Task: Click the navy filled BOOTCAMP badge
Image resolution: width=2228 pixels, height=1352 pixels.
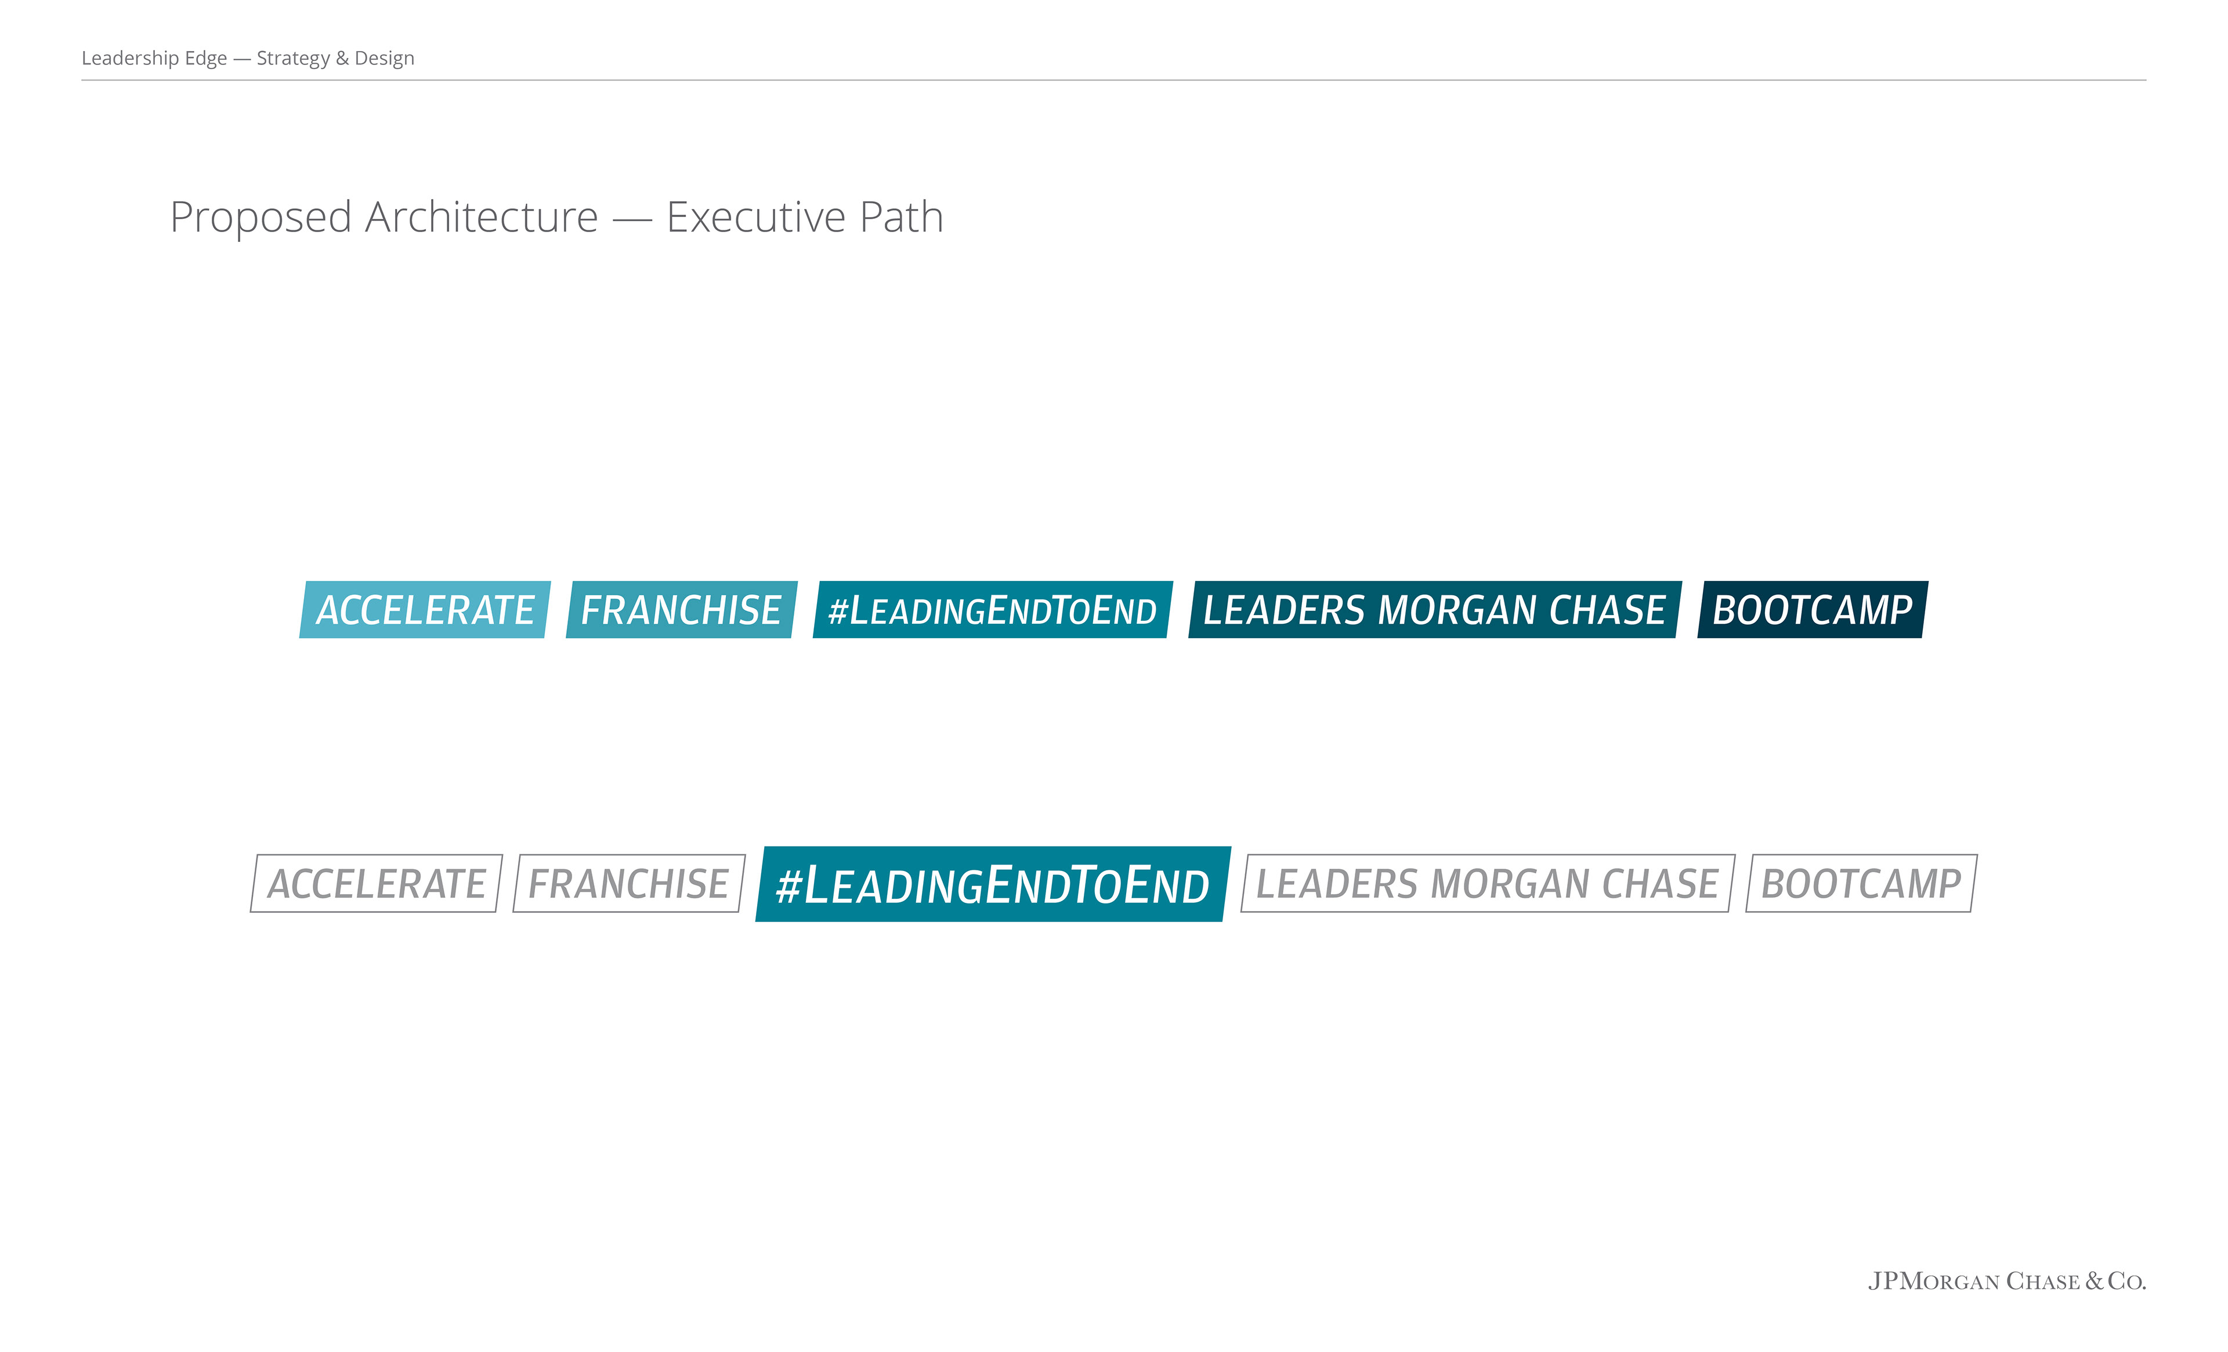Action: [x=1813, y=609]
